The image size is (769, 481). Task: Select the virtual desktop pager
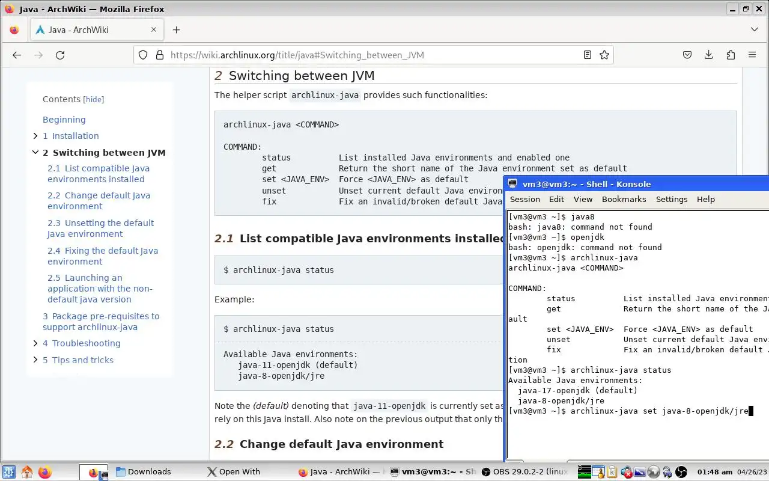coord(94,472)
